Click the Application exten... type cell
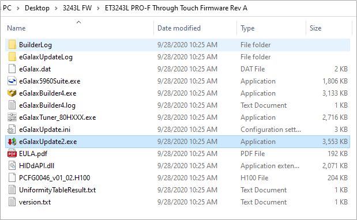This screenshot has width=357, height=220. [270, 166]
